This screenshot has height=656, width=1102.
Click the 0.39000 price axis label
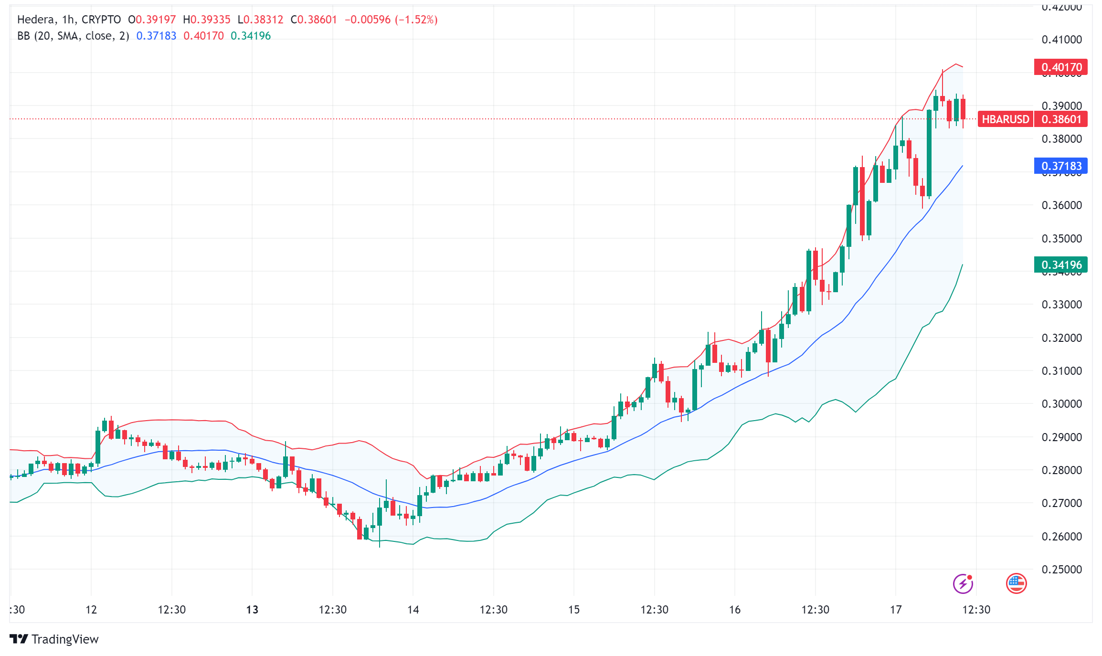coord(1062,106)
